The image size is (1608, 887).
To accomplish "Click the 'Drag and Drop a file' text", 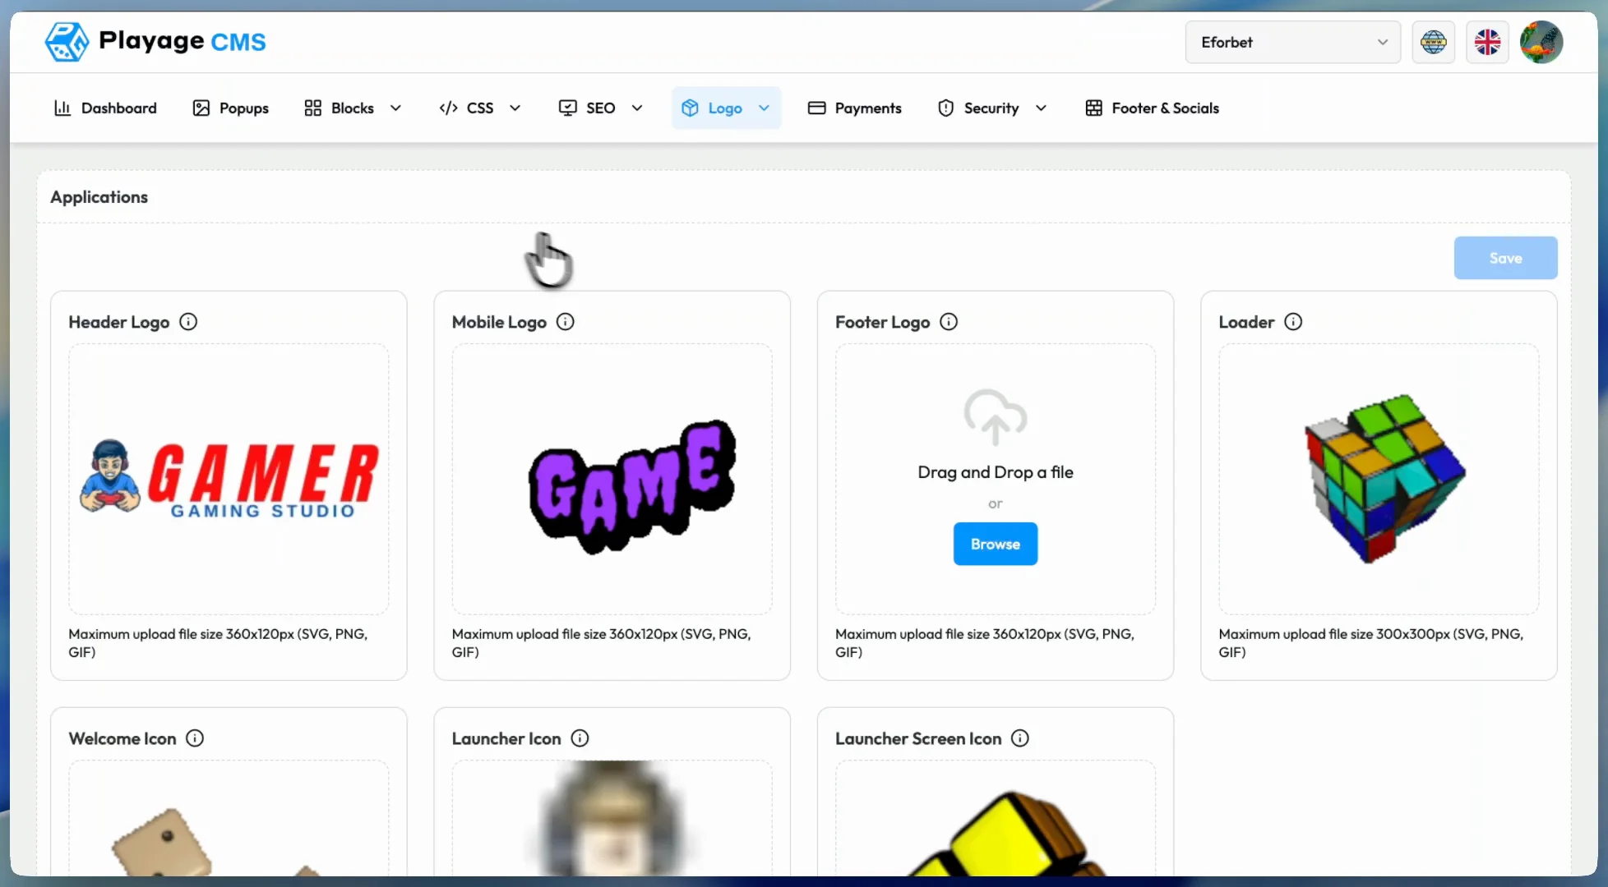I will click(996, 472).
